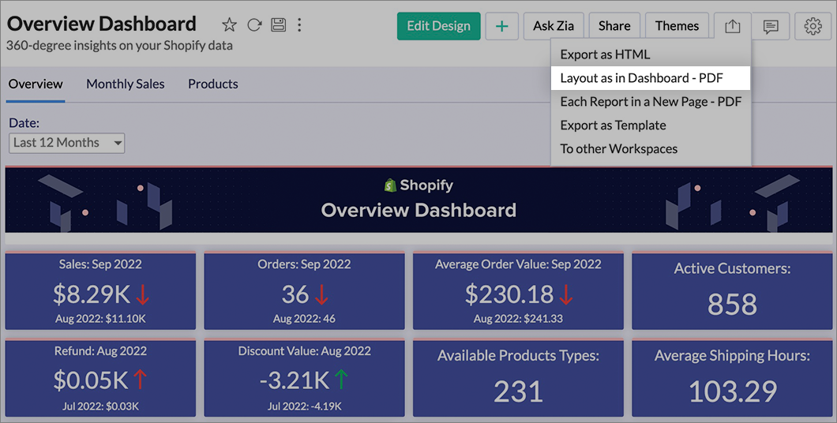Click the Available Products Types 231 card
This screenshot has height=423, width=837.
point(518,378)
